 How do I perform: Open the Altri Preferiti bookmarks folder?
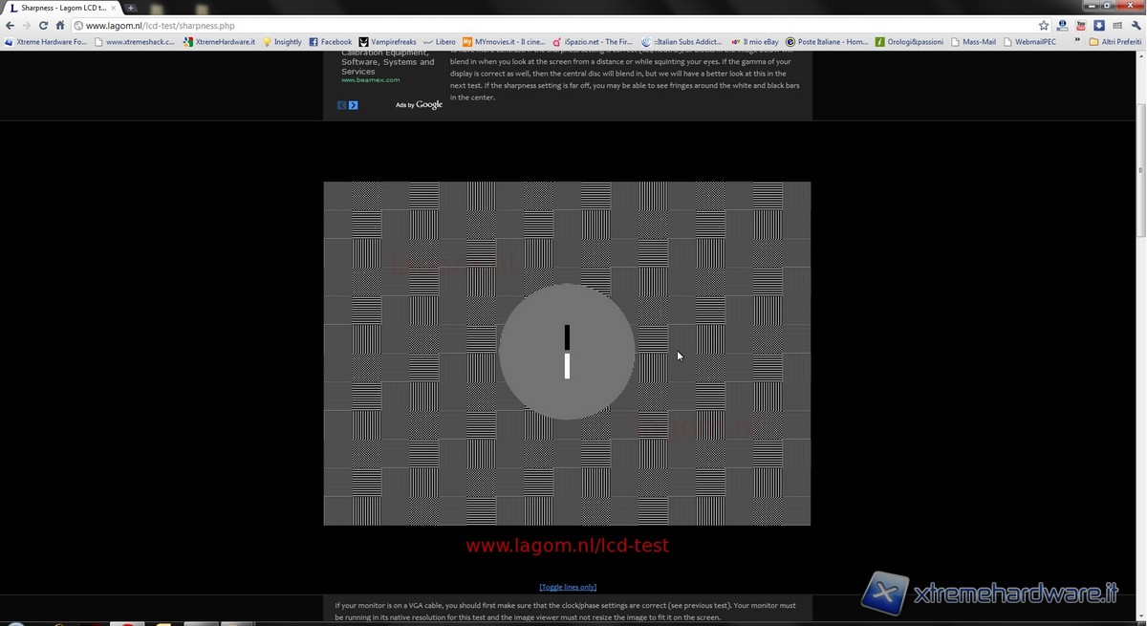point(1115,42)
